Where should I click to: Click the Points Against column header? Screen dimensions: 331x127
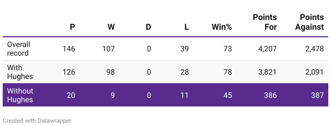click(x=310, y=22)
